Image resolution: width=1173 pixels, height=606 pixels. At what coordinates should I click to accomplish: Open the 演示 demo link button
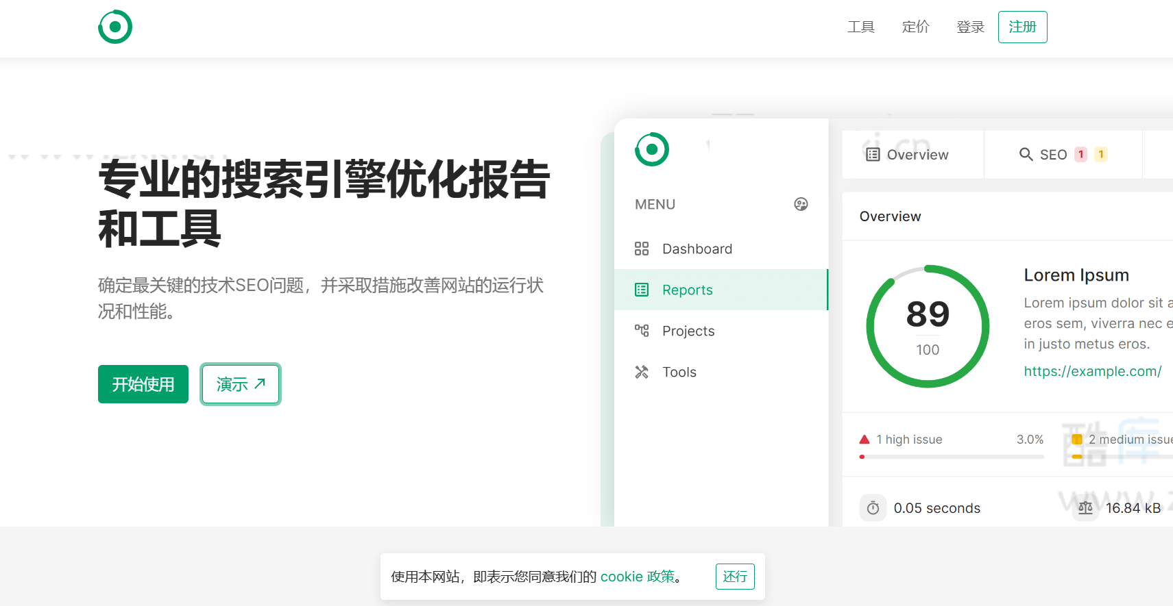(x=241, y=384)
